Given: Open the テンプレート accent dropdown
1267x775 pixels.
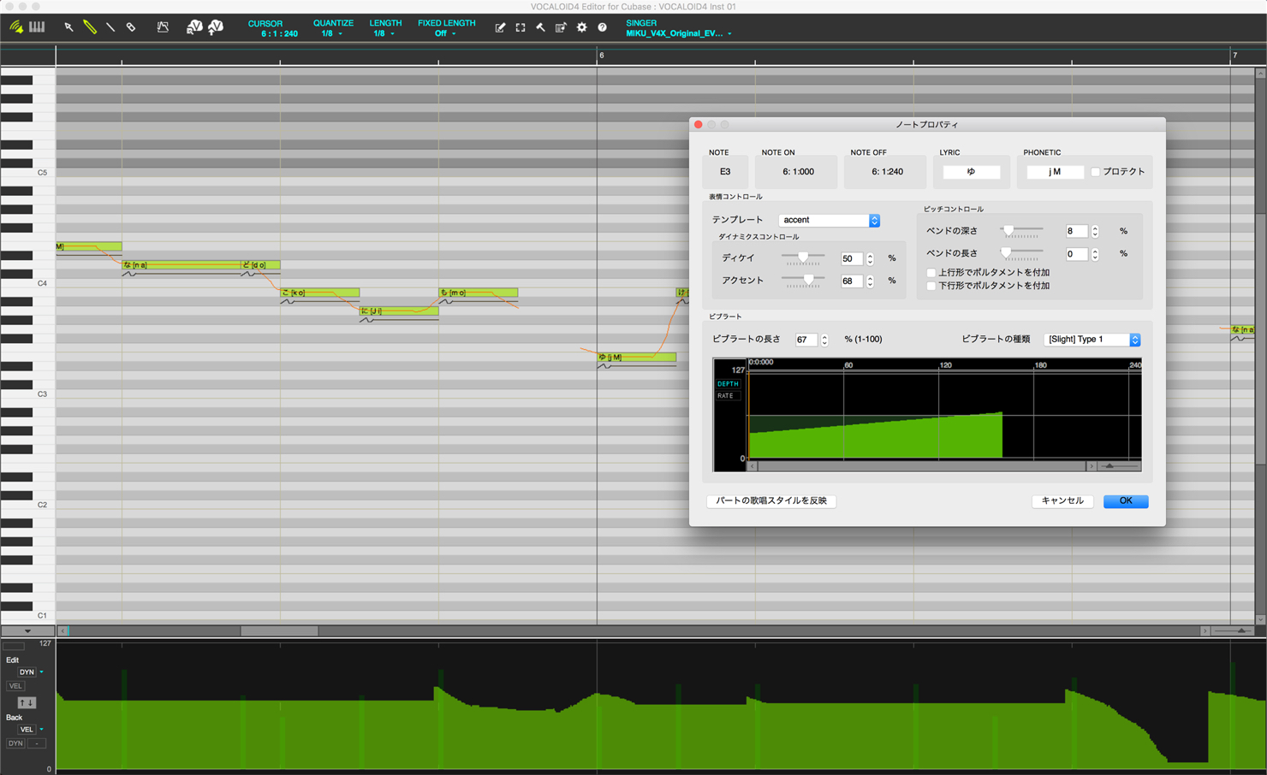Looking at the screenshot, I should click(x=829, y=221).
